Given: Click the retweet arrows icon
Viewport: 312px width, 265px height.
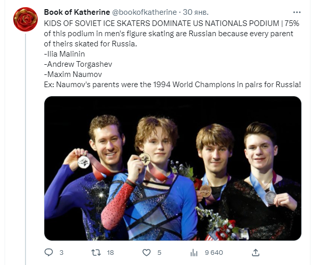Looking at the screenshot, I should (95, 252).
